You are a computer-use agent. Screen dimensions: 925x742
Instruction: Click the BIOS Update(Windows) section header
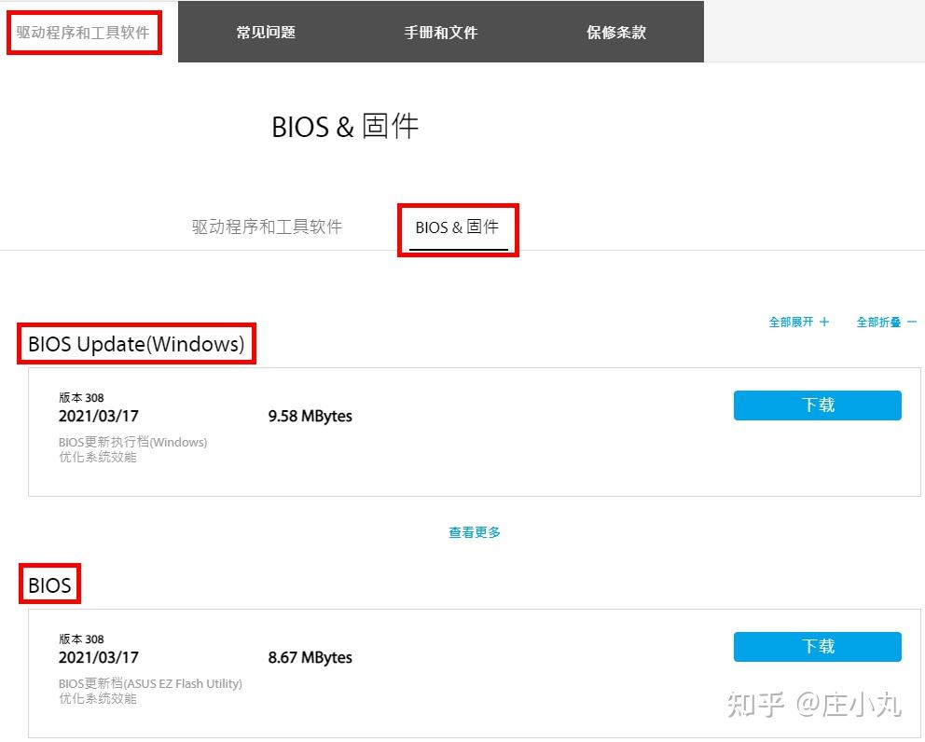pos(136,343)
